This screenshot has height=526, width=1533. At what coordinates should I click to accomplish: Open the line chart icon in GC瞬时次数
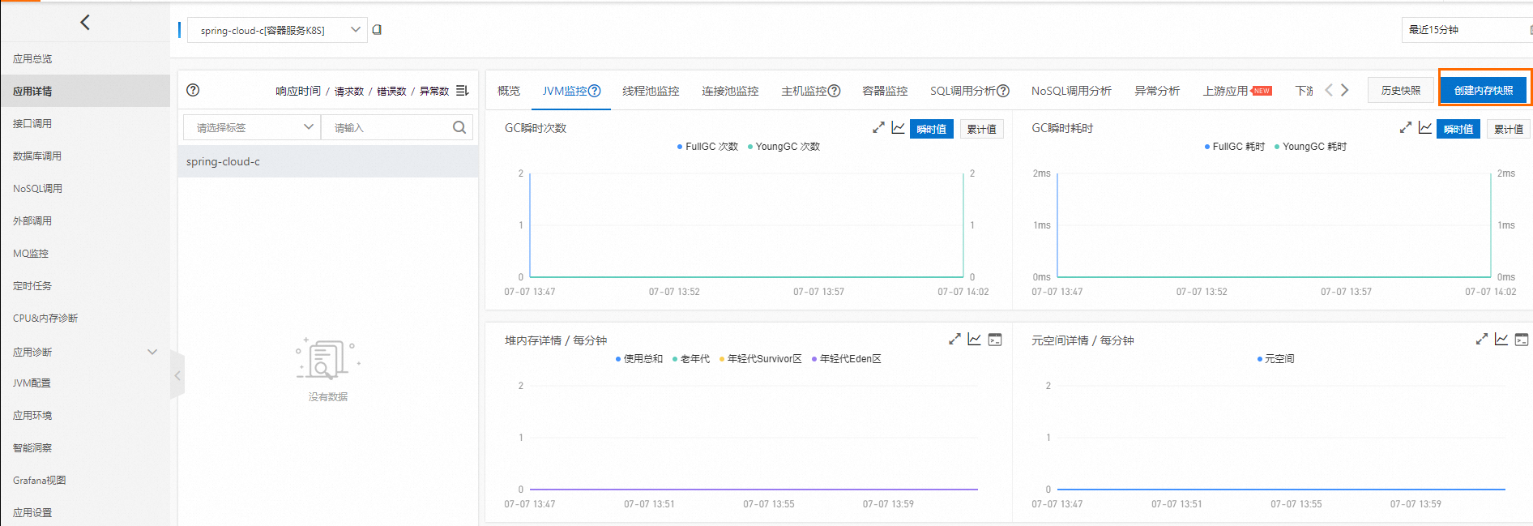898,128
